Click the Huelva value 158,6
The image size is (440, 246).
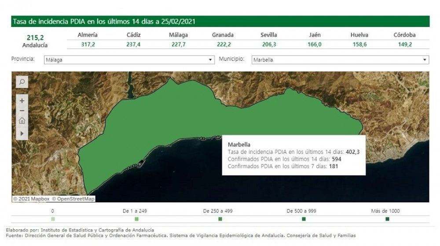tap(359, 45)
